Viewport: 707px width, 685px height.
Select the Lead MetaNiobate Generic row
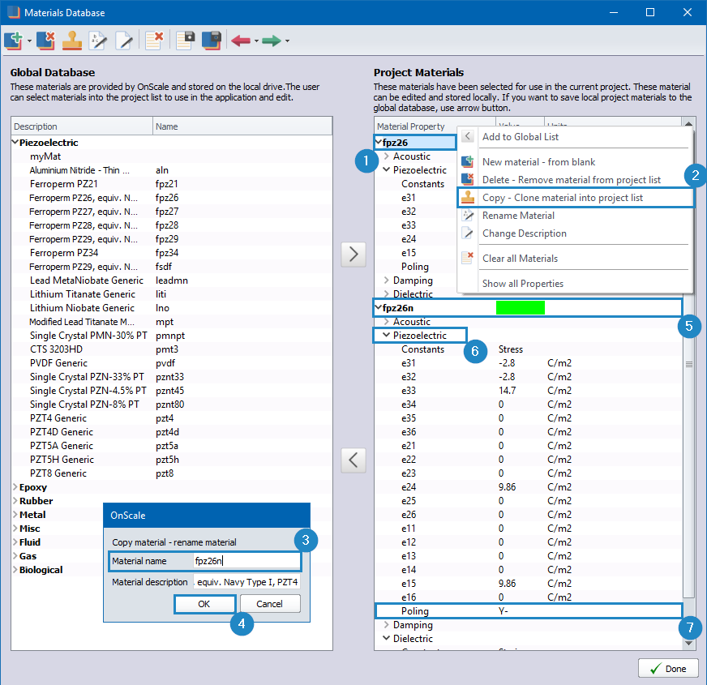pos(172,280)
